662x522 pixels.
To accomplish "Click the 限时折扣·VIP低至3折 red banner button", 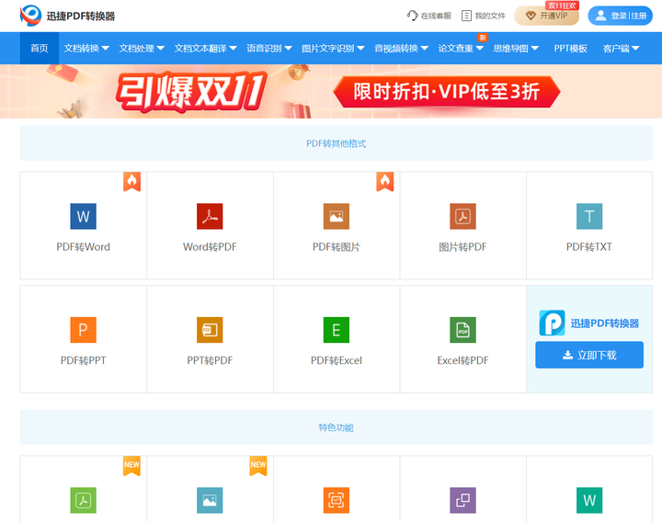I will point(447,91).
